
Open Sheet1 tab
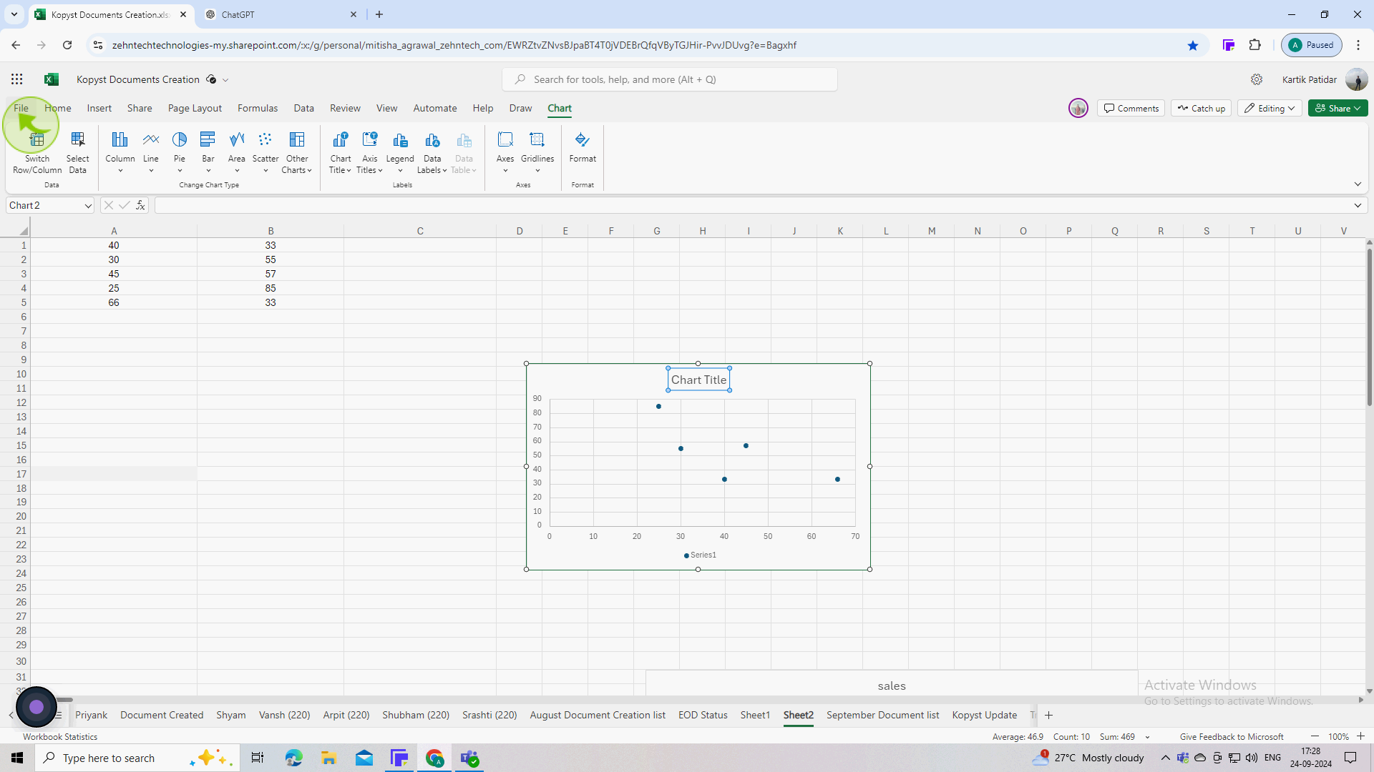point(755,715)
